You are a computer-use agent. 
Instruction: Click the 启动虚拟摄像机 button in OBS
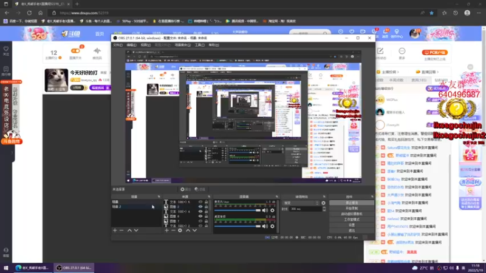tap(352, 214)
